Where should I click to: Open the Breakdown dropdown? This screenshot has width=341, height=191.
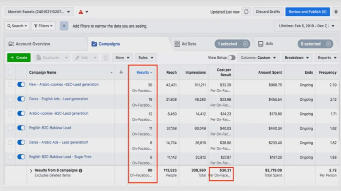297,58
